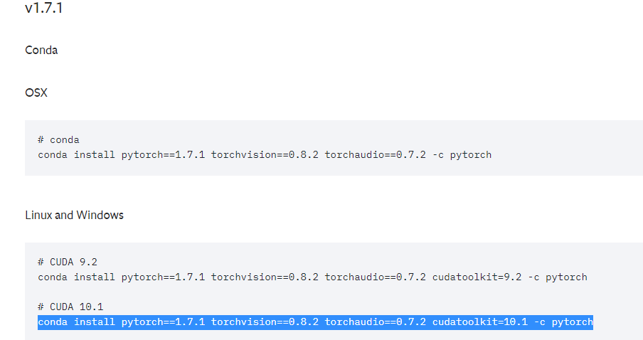Click torchvision==0.8.2 in the CUDA 9.2 command

click(265, 277)
